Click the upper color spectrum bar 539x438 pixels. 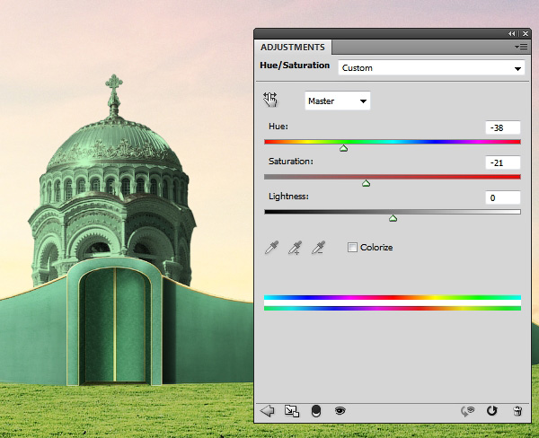click(393, 297)
